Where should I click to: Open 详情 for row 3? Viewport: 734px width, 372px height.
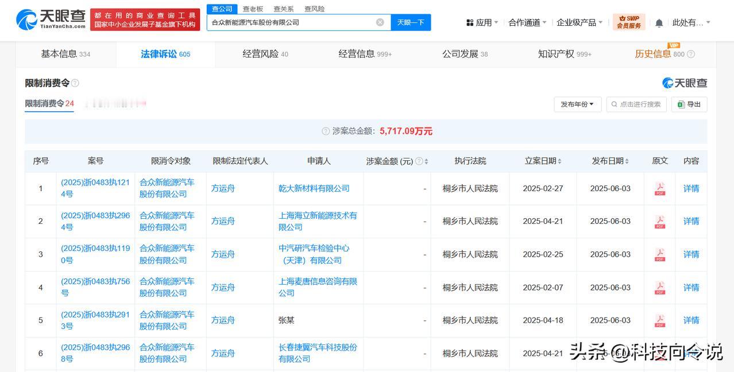[x=691, y=255]
